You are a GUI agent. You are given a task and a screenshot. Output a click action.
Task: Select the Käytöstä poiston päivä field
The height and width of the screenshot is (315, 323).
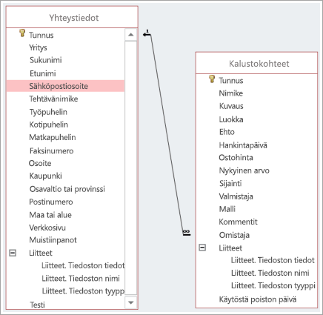pos(258,299)
